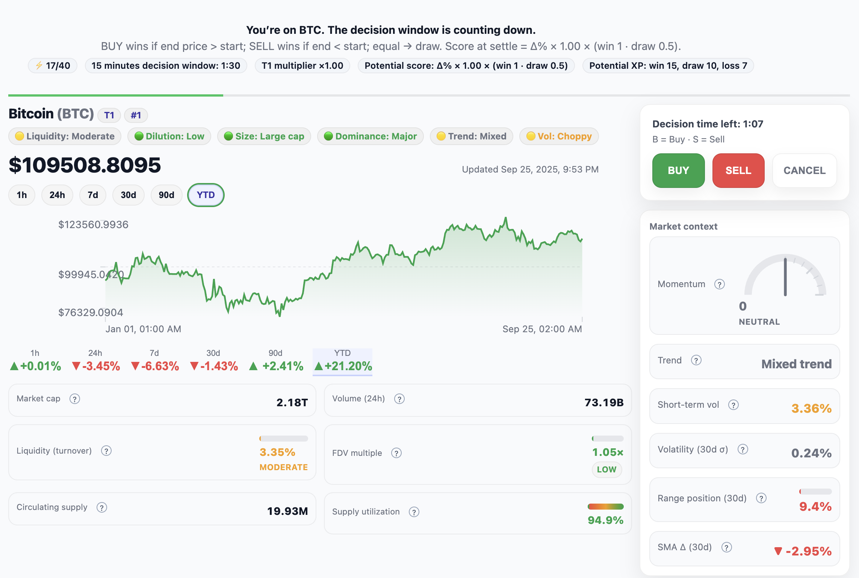This screenshot has width=859, height=578.
Task: Open the Trend: Mixed status badge
Action: [x=471, y=136]
